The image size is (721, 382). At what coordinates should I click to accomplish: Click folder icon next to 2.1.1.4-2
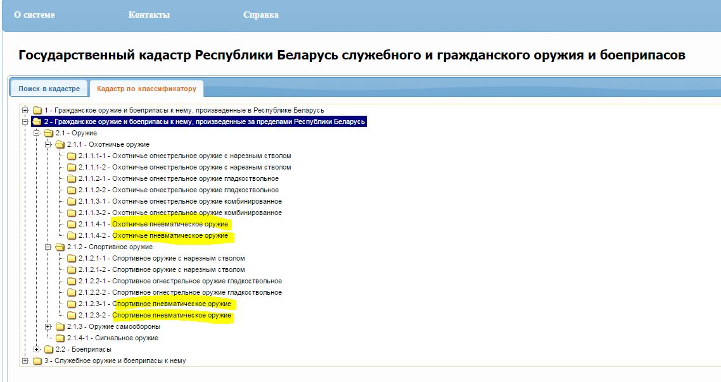72,236
